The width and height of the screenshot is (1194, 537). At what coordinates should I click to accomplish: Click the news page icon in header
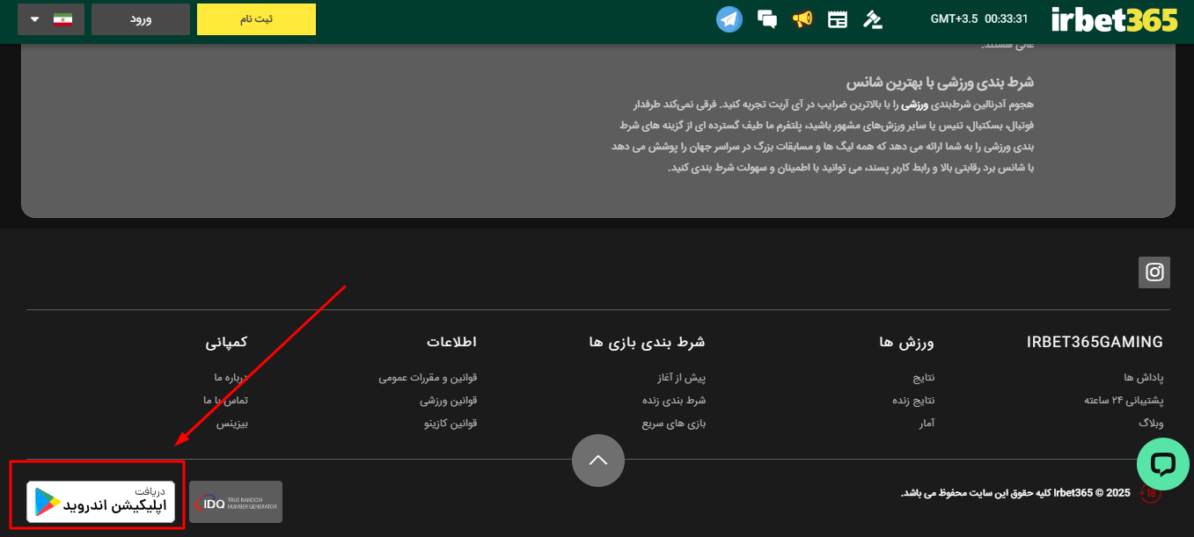[x=838, y=19]
